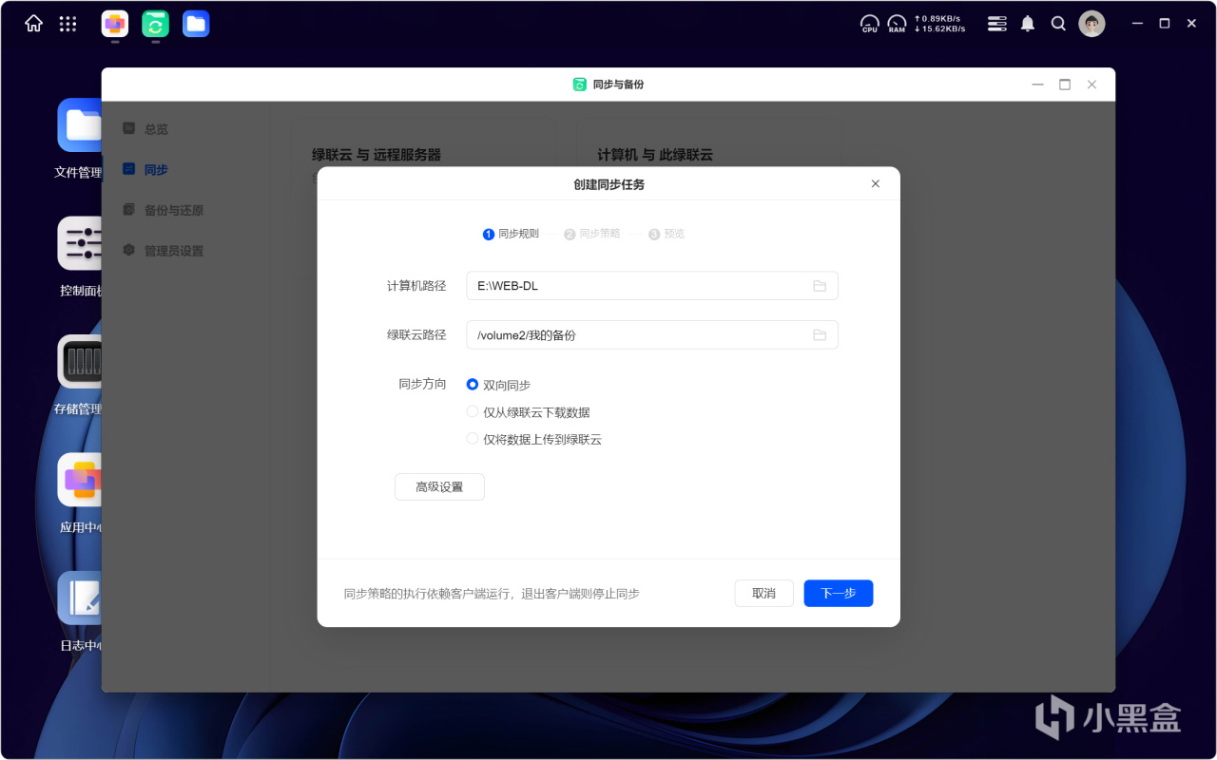
Task: Maximize the 同步与备份 window
Action: pos(1065,85)
